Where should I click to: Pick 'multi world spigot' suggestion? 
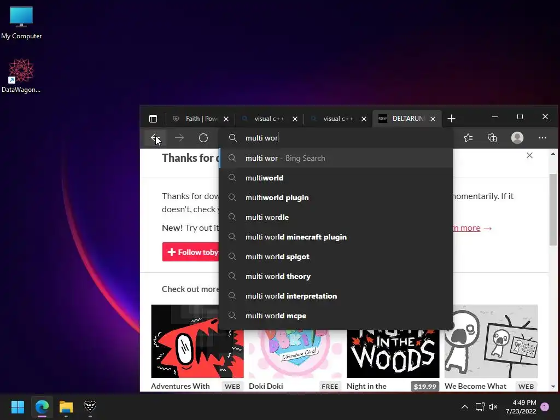click(336, 256)
